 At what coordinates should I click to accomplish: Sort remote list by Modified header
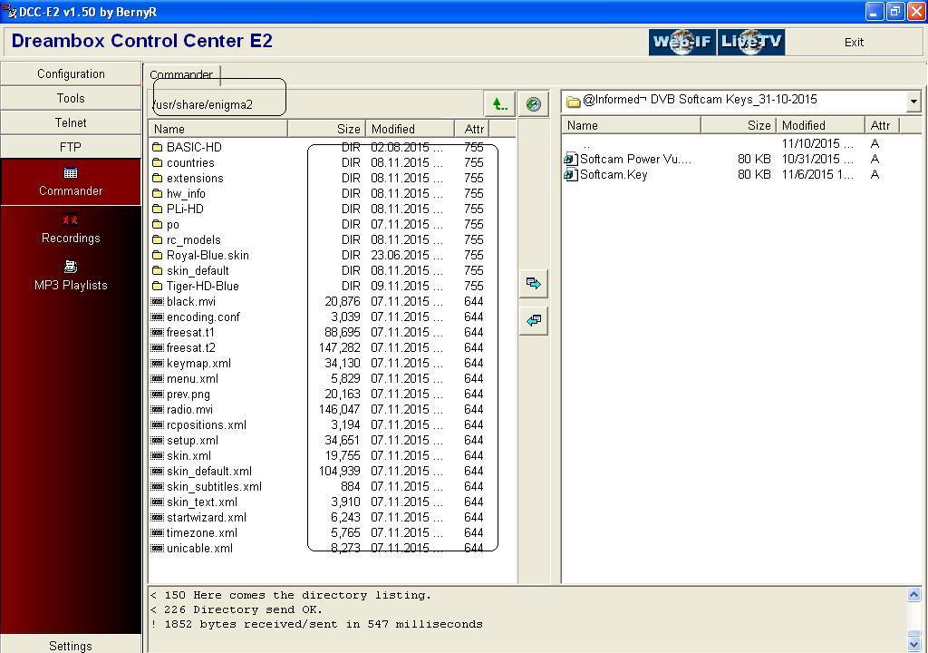tap(411, 129)
